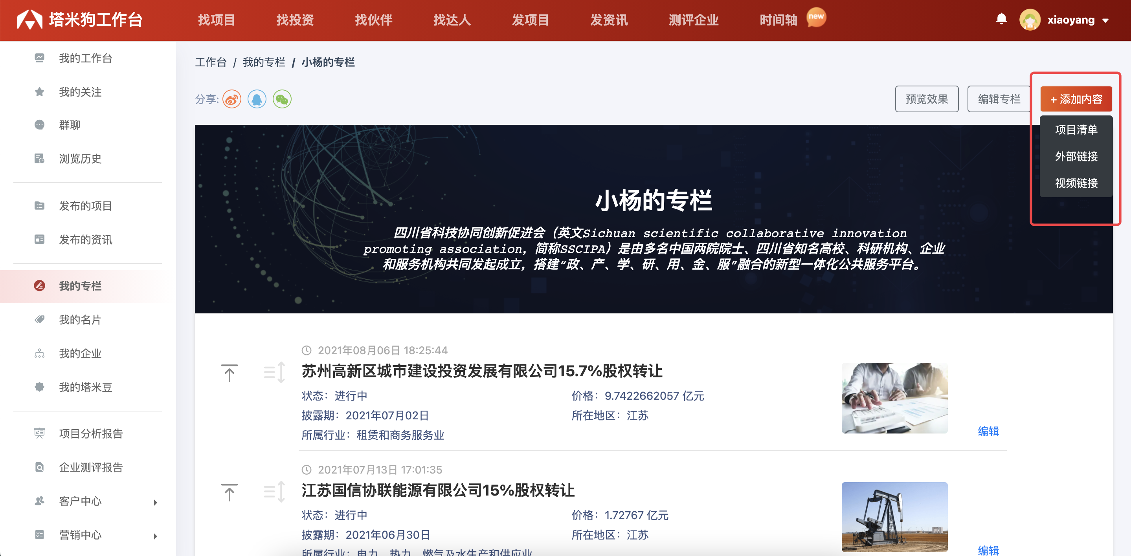Click the 企业测评报告 sidebar icon

click(40, 467)
